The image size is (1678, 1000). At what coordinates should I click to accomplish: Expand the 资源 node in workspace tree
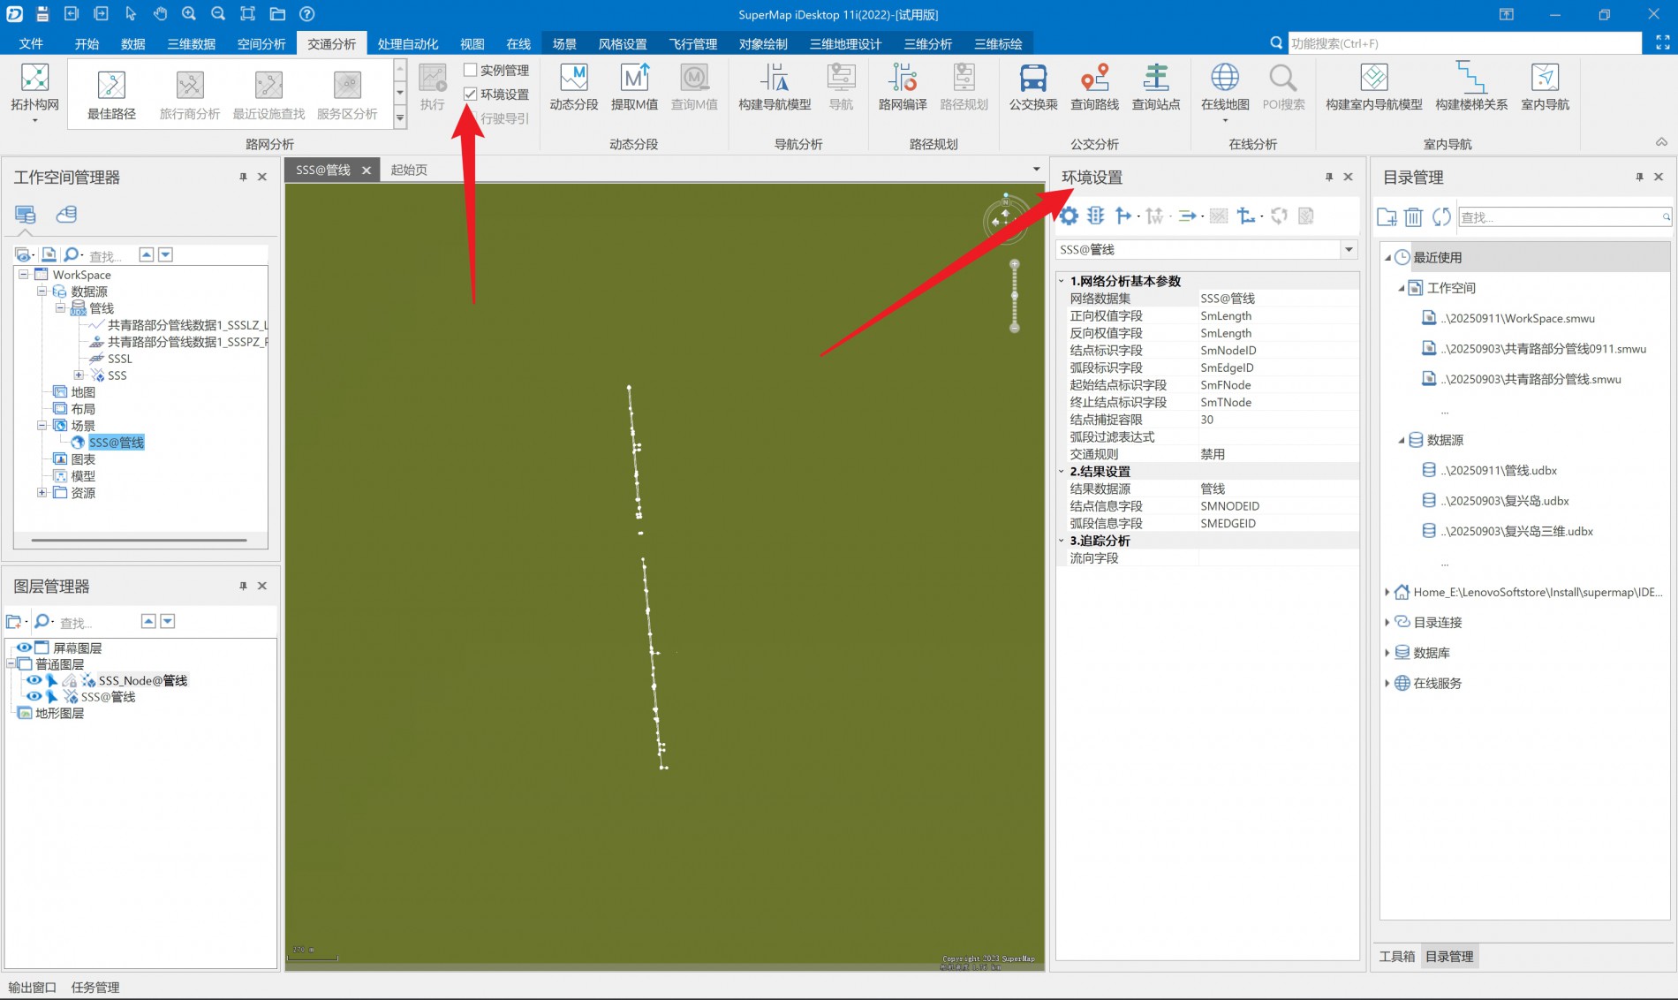click(42, 493)
